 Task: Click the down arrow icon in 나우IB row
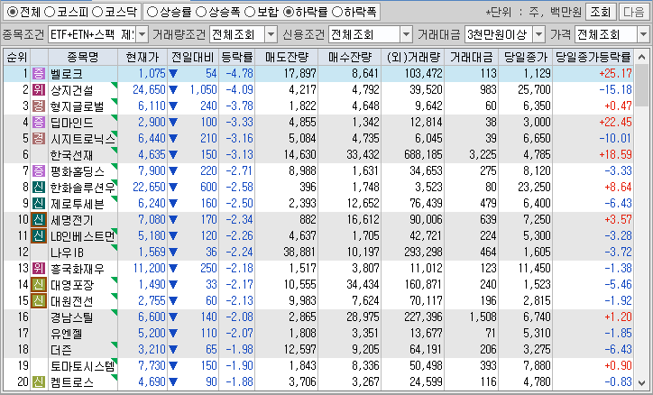(x=173, y=253)
